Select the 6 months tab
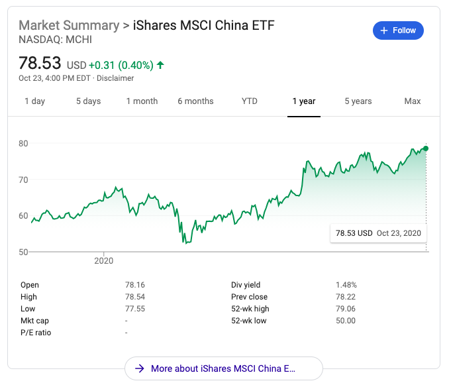449x385 pixels. pos(195,101)
